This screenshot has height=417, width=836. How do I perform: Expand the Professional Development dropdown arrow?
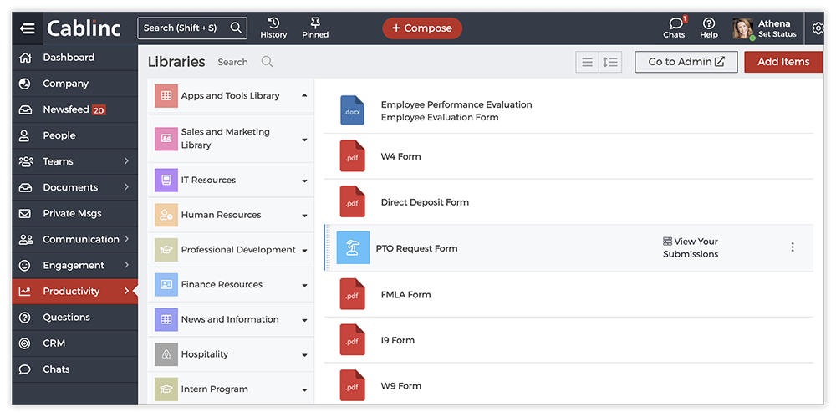pos(304,251)
